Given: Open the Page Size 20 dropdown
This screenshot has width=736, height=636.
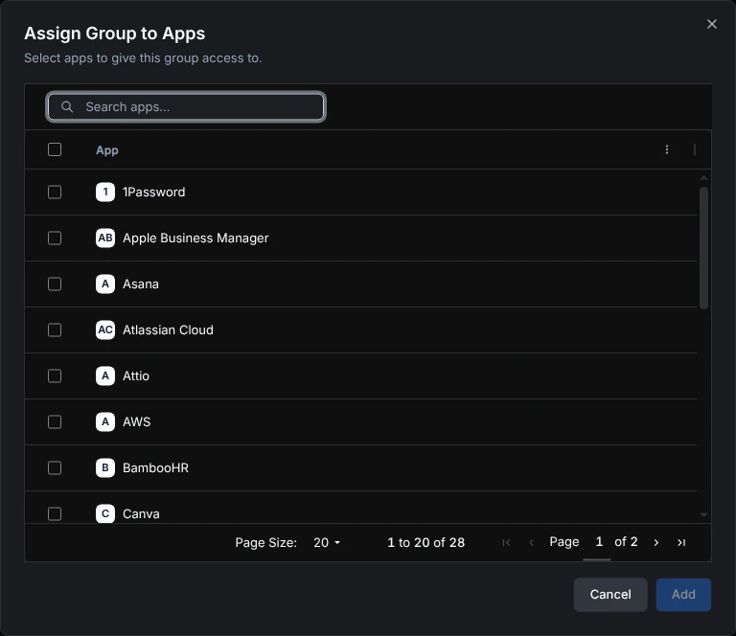Looking at the screenshot, I should pyautogui.click(x=327, y=543).
